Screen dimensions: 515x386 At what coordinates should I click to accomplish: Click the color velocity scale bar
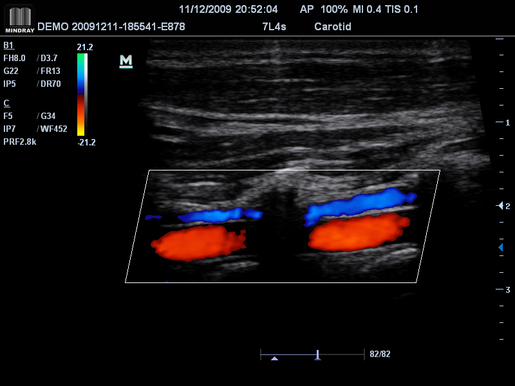(x=81, y=94)
